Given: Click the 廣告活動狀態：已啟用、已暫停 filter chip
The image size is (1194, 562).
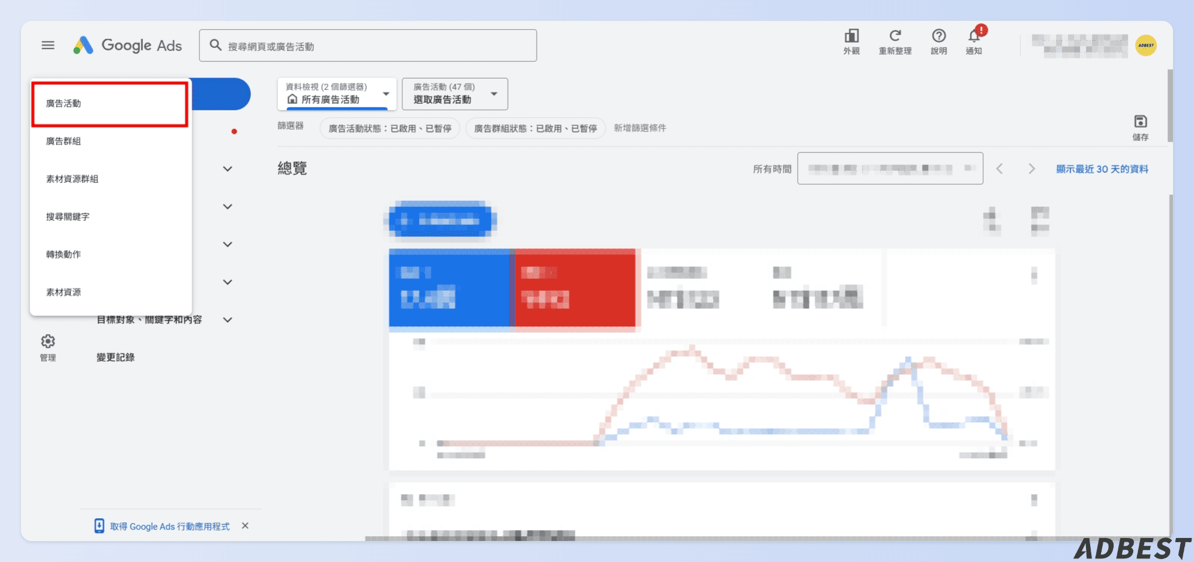Looking at the screenshot, I should pyautogui.click(x=390, y=128).
